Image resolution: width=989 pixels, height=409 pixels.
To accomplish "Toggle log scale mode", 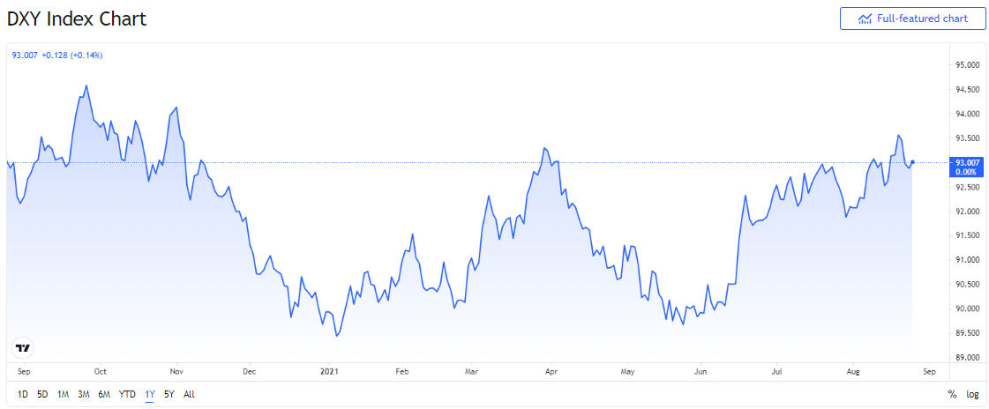I will tap(972, 394).
